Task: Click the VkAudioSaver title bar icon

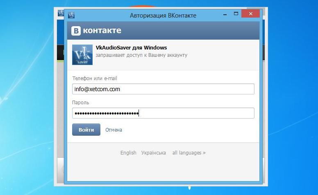Action: coord(71,15)
